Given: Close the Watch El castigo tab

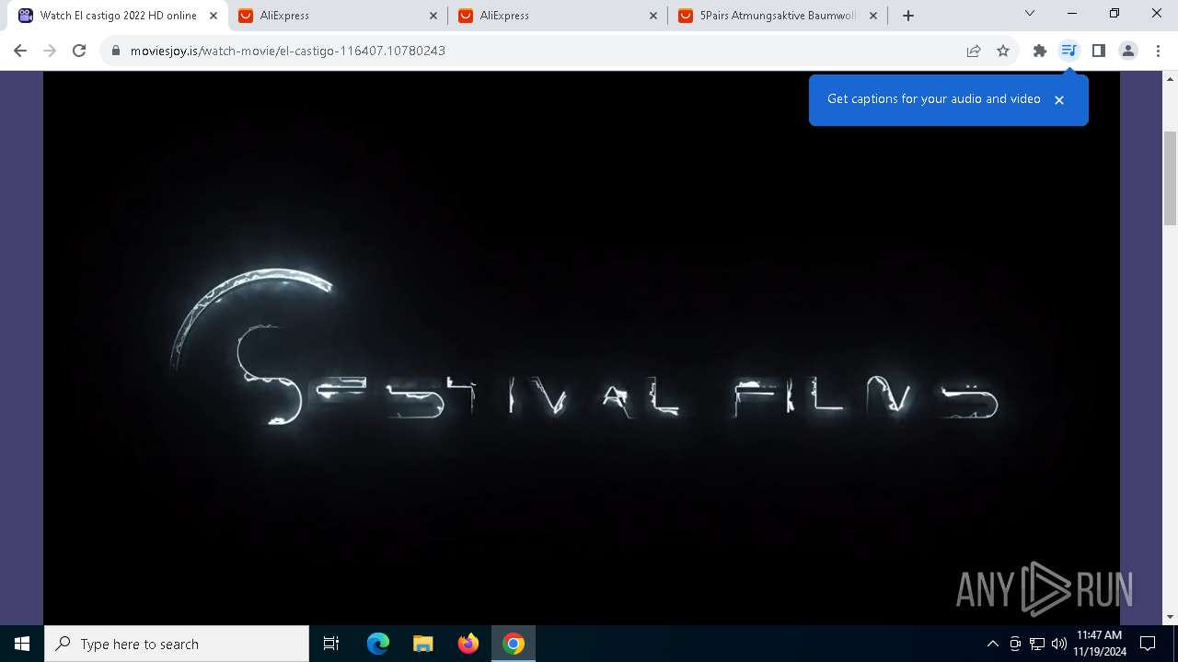Looking at the screenshot, I should 214,16.
